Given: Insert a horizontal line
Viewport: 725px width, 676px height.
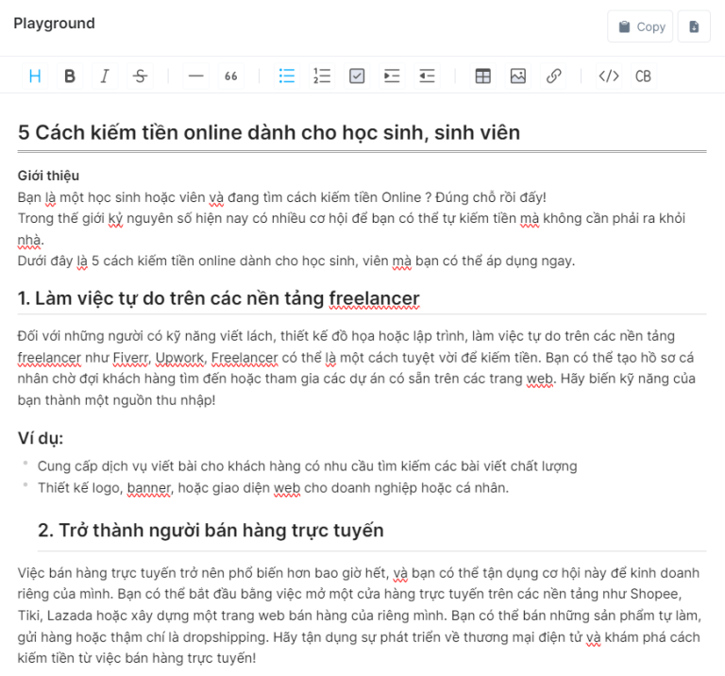Looking at the screenshot, I should [196, 76].
